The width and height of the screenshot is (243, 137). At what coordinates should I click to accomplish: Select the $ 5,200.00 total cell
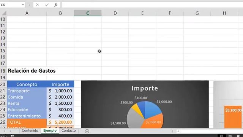tap(60, 122)
